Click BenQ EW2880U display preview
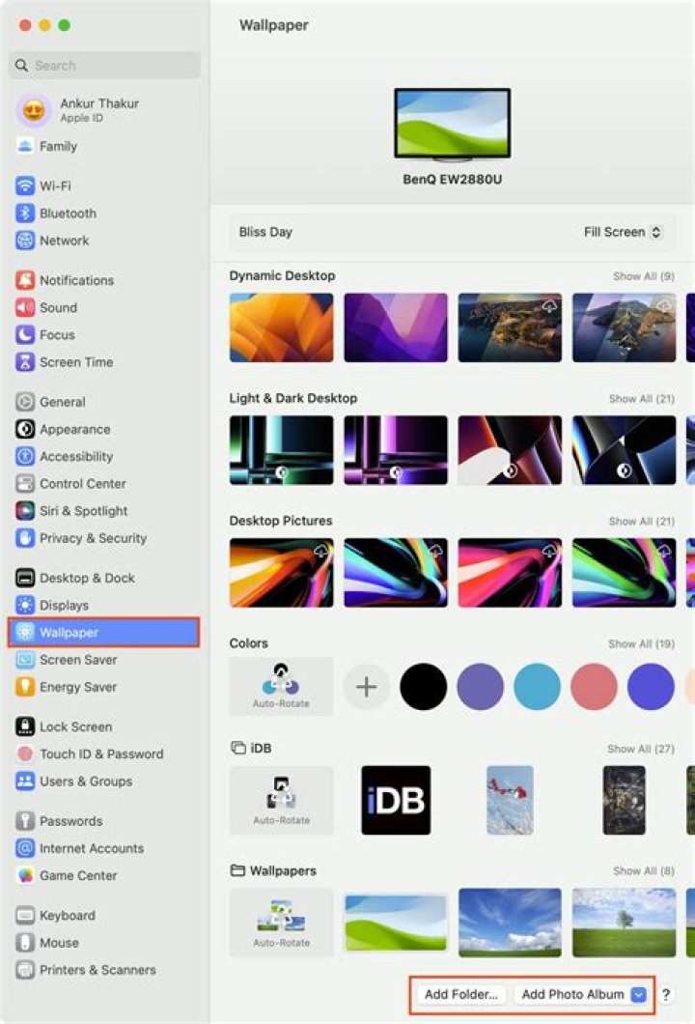Screen dimensions: 695x1024 [453, 124]
